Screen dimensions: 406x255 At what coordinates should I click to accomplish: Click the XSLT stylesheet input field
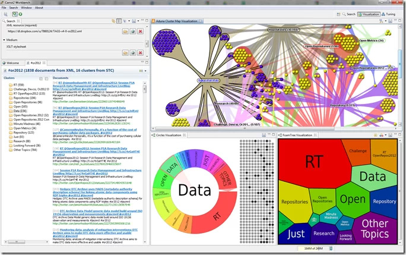click(64, 53)
